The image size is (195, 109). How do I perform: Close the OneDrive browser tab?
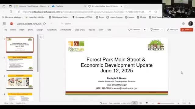coord(85,6)
